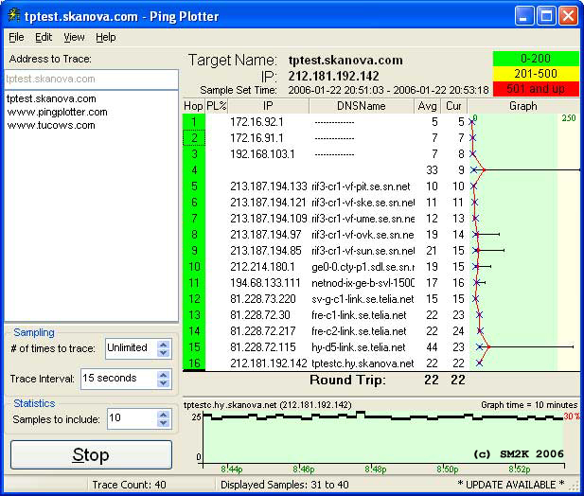Click the green 0-200 legend swatch
Image resolution: width=584 pixels, height=496 pixels.
click(x=536, y=59)
